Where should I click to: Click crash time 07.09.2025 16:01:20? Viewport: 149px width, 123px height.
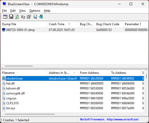(x=62, y=30)
